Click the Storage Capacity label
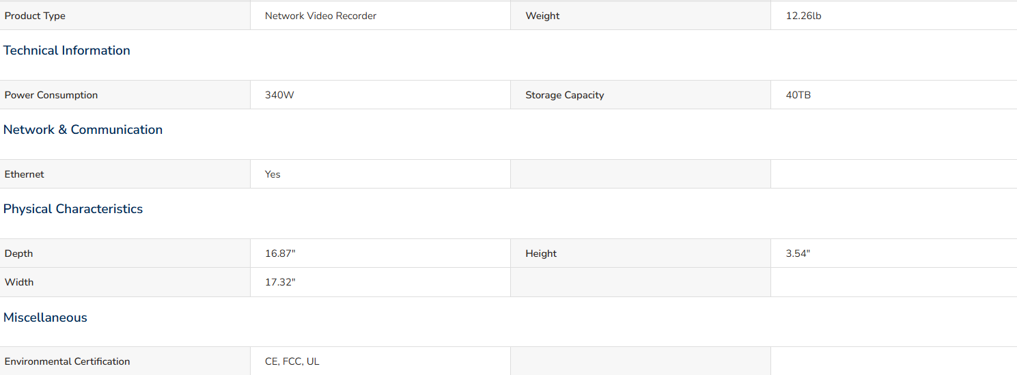Image resolution: width=1017 pixels, height=375 pixels. [565, 95]
